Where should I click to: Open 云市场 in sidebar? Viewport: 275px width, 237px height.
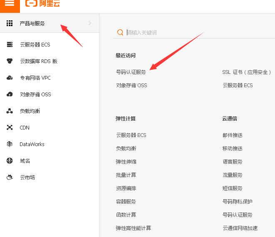[27, 178]
